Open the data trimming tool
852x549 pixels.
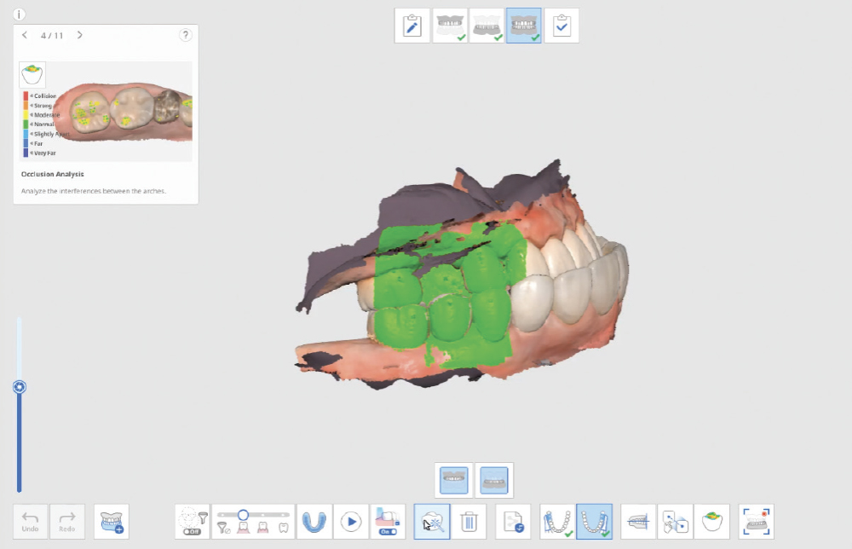637,521
